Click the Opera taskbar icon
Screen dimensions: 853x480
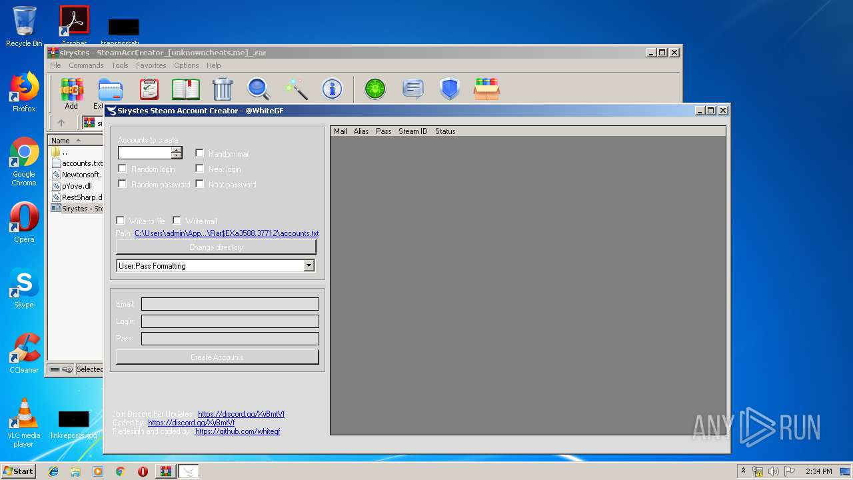point(143,471)
